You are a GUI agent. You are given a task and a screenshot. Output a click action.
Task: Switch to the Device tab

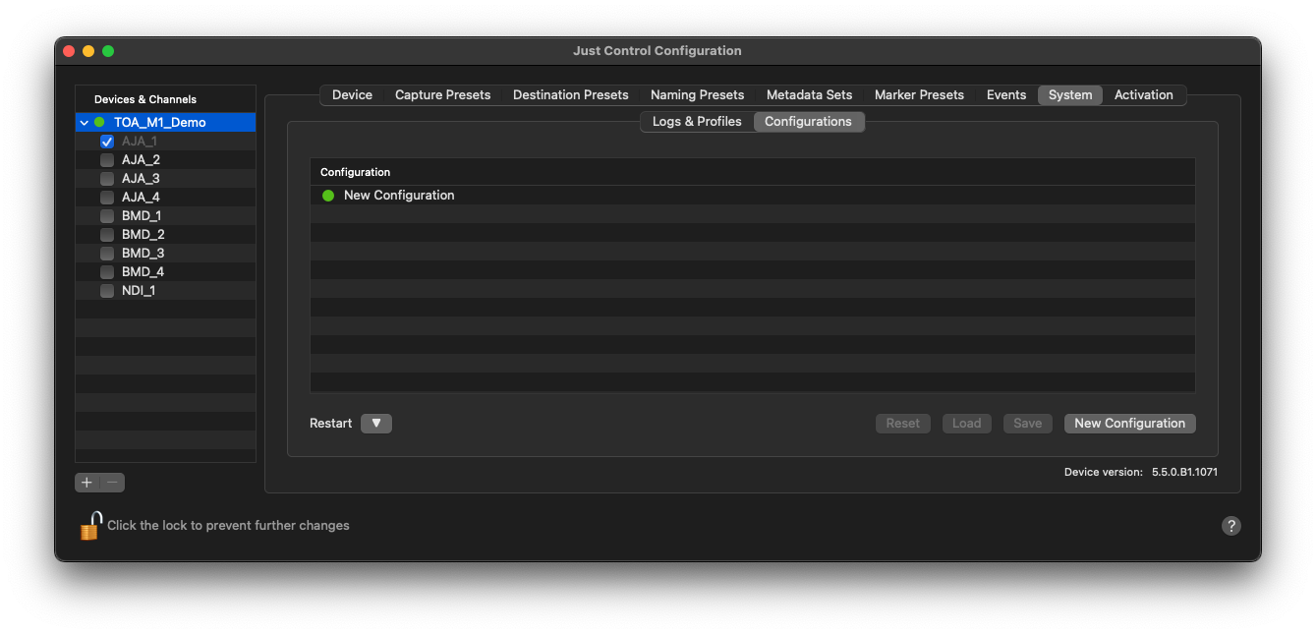pos(352,95)
